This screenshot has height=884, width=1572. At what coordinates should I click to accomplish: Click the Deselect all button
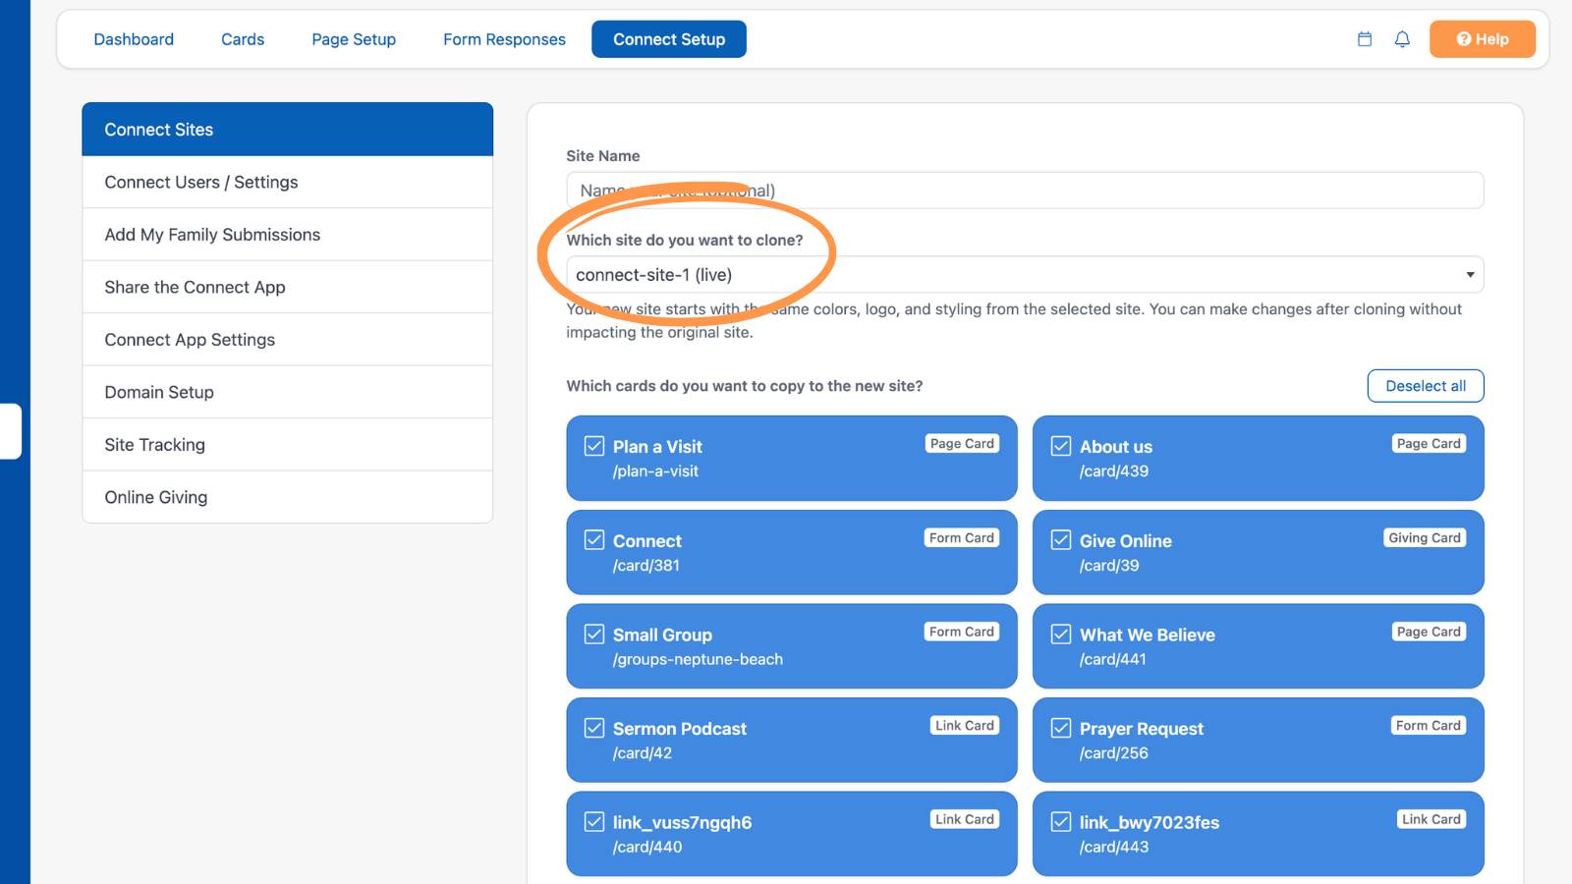pyautogui.click(x=1426, y=386)
